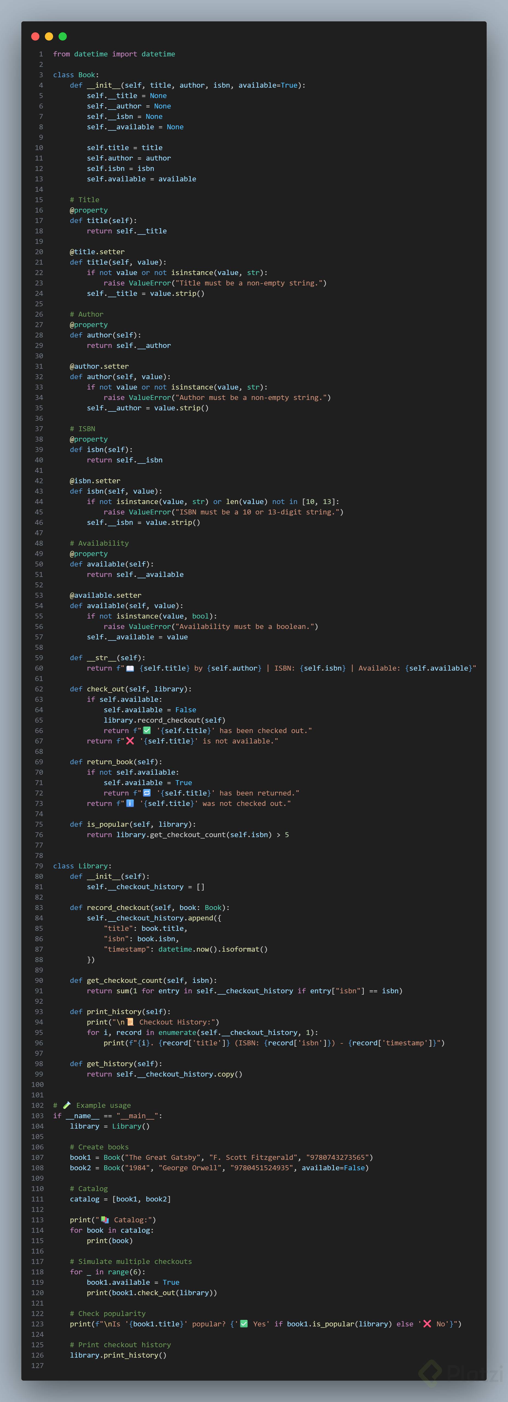Click line number 79 in the gutter

coord(39,866)
